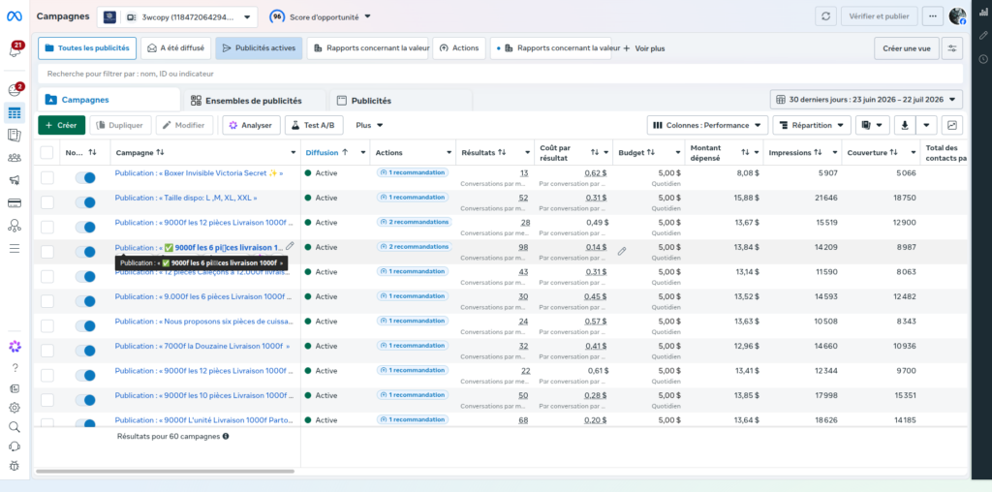
Task: Open the audiences people icon in sidebar
Action: pos(15,158)
